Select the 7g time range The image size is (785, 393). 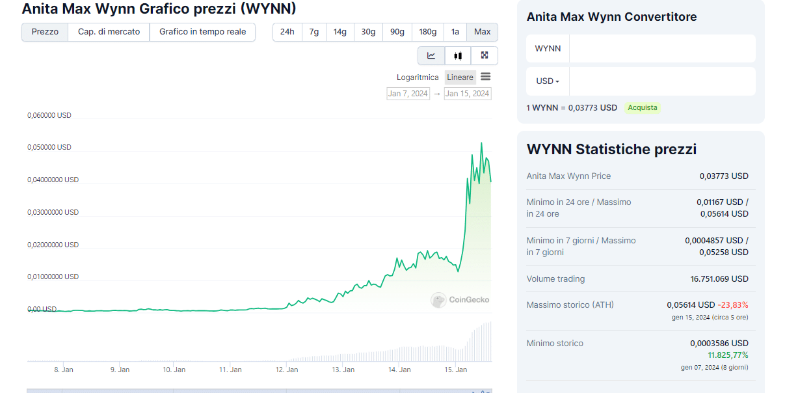click(x=314, y=32)
